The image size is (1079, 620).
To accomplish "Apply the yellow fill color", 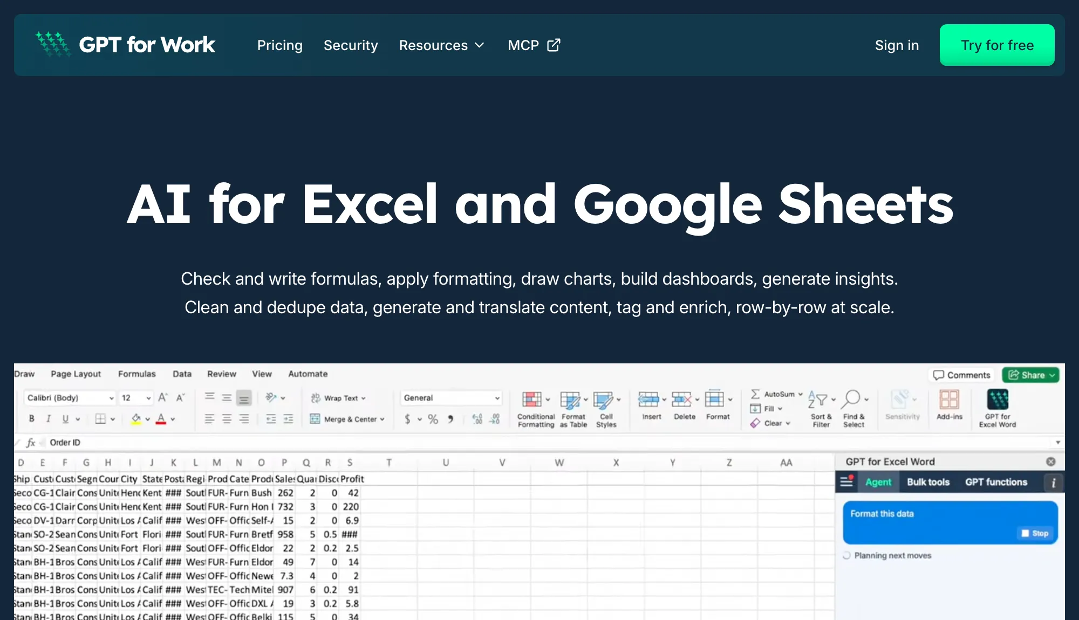I will [136, 418].
